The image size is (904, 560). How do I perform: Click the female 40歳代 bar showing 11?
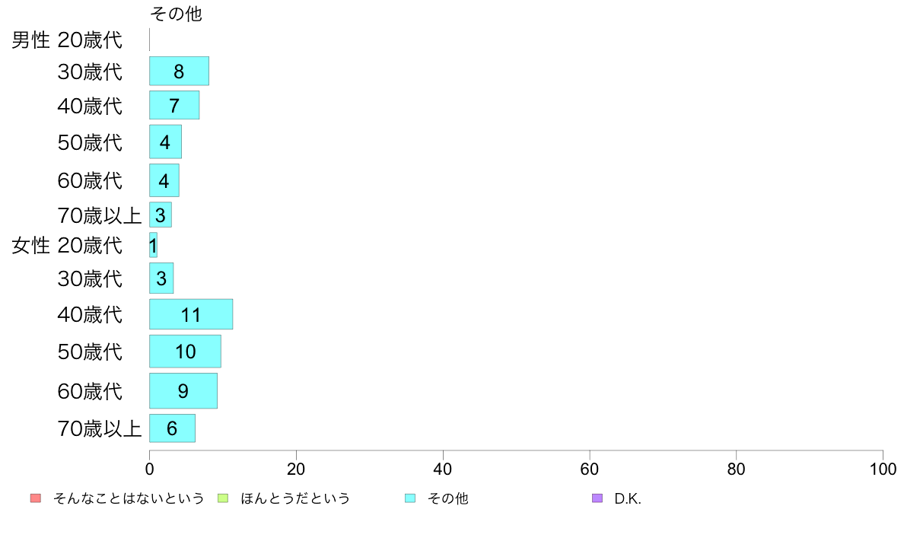pyautogui.click(x=191, y=314)
